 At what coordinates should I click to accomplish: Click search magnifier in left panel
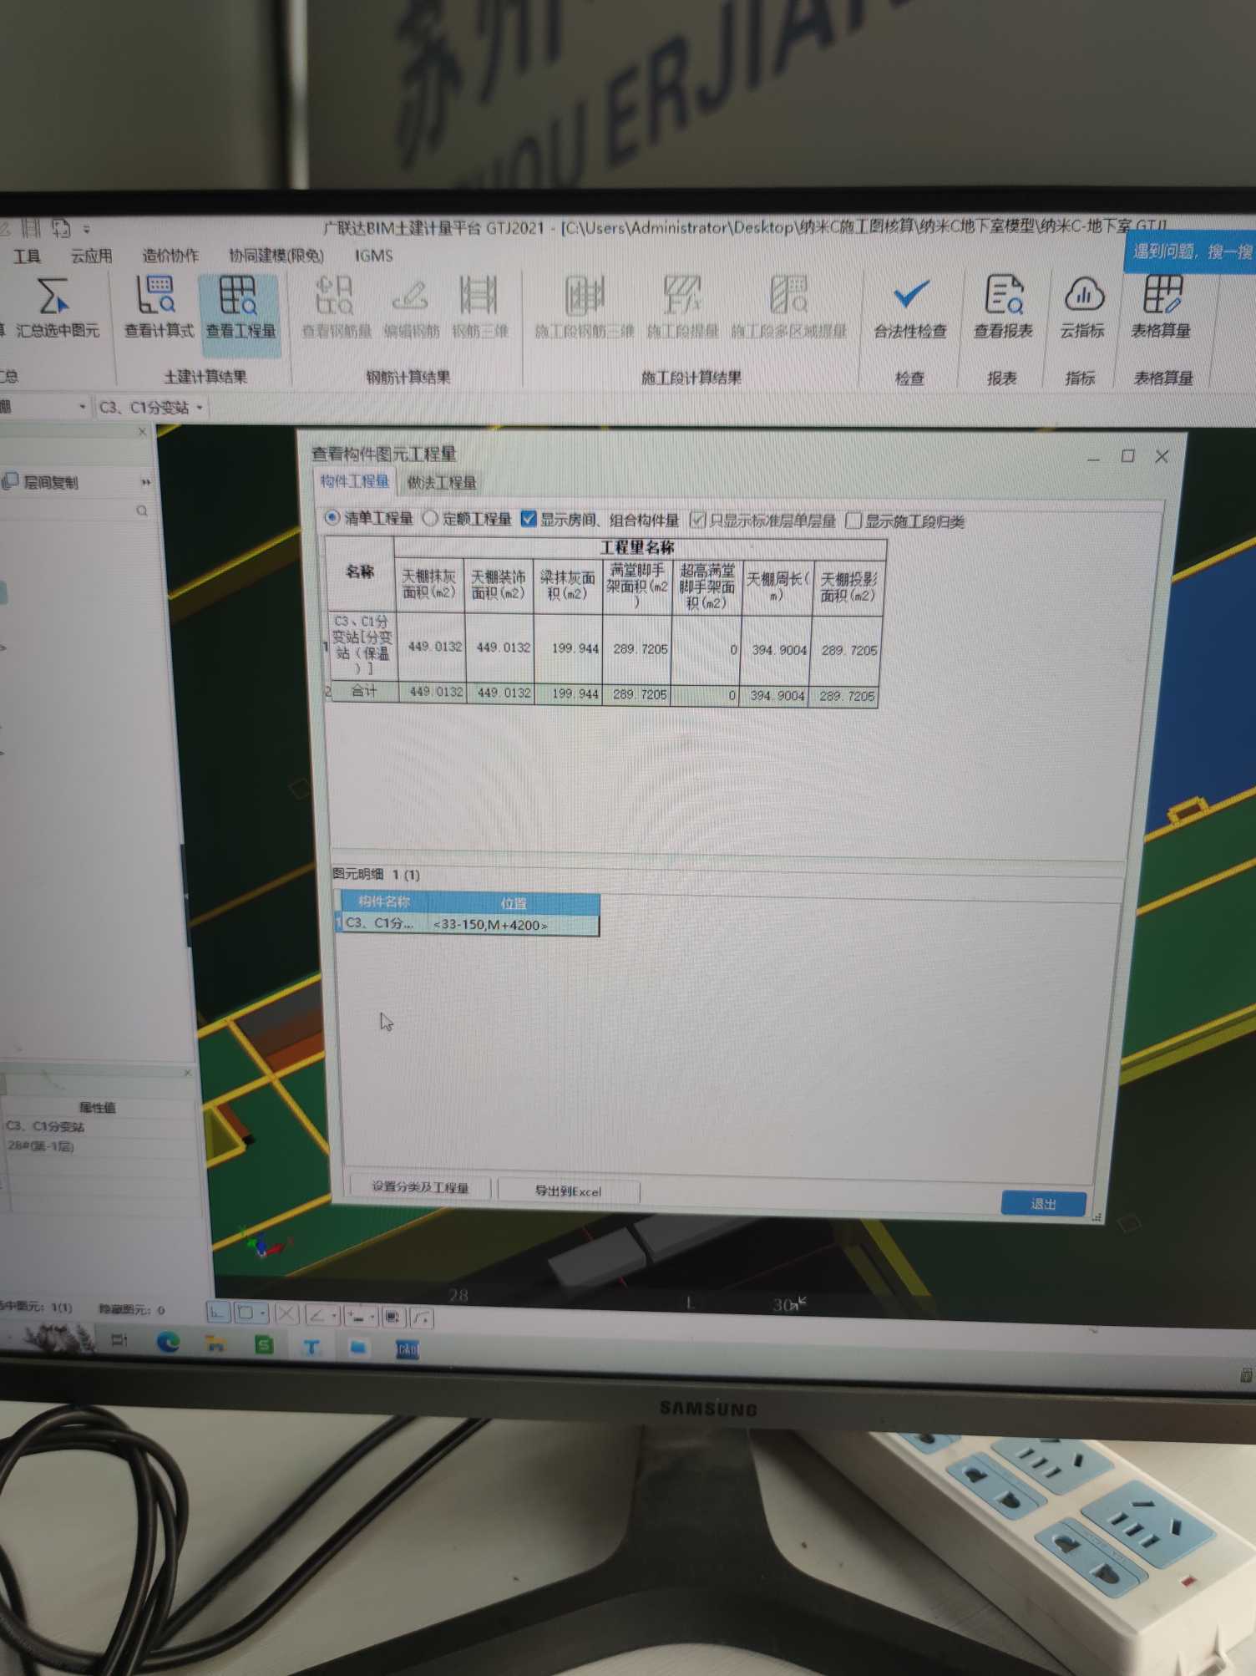coord(142,510)
